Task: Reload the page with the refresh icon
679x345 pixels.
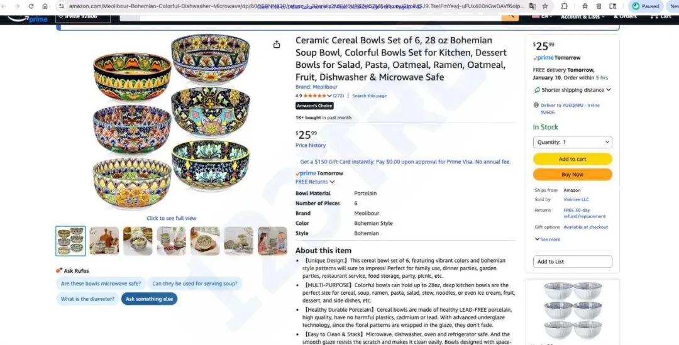Action: point(31,6)
